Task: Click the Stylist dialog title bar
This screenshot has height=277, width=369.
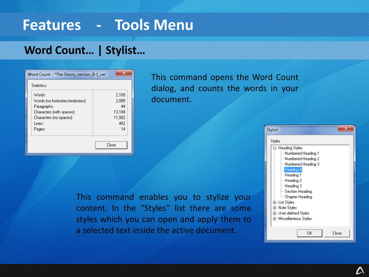Action: pos(301,130)
